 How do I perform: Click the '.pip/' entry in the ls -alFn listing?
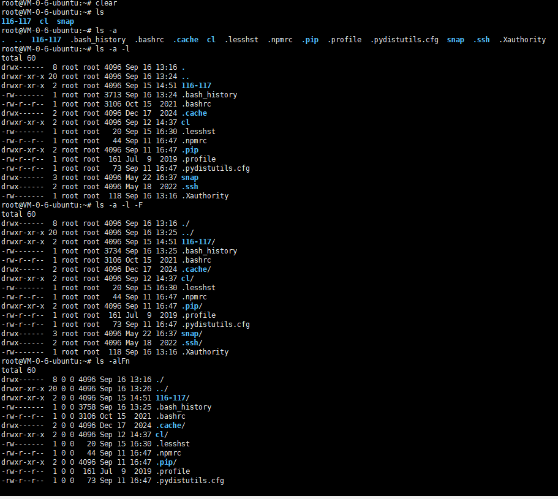tap(166, 462)
